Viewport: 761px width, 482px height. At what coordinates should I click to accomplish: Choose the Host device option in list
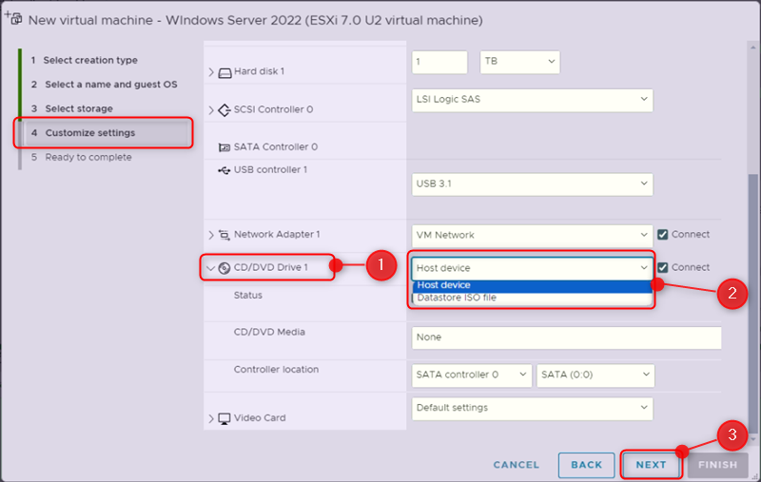tap(532, 285)
